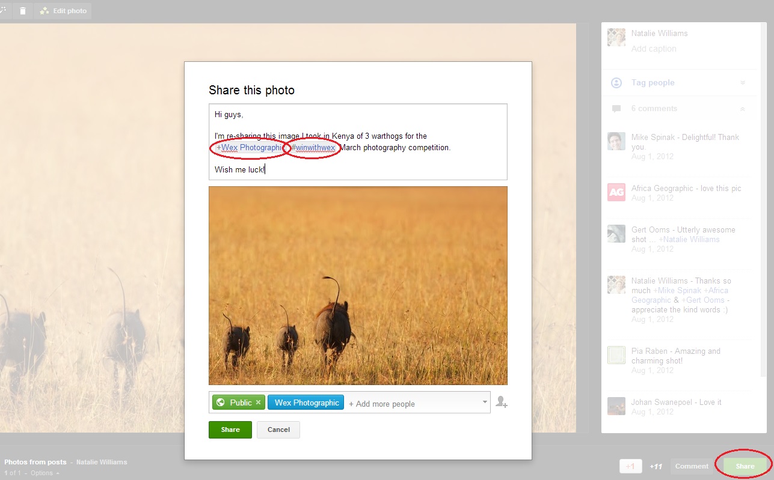774x480 pixels.
Task: Click Add caption under Natalie Williams
Action: pyautogui.click(x=654, y=49)
